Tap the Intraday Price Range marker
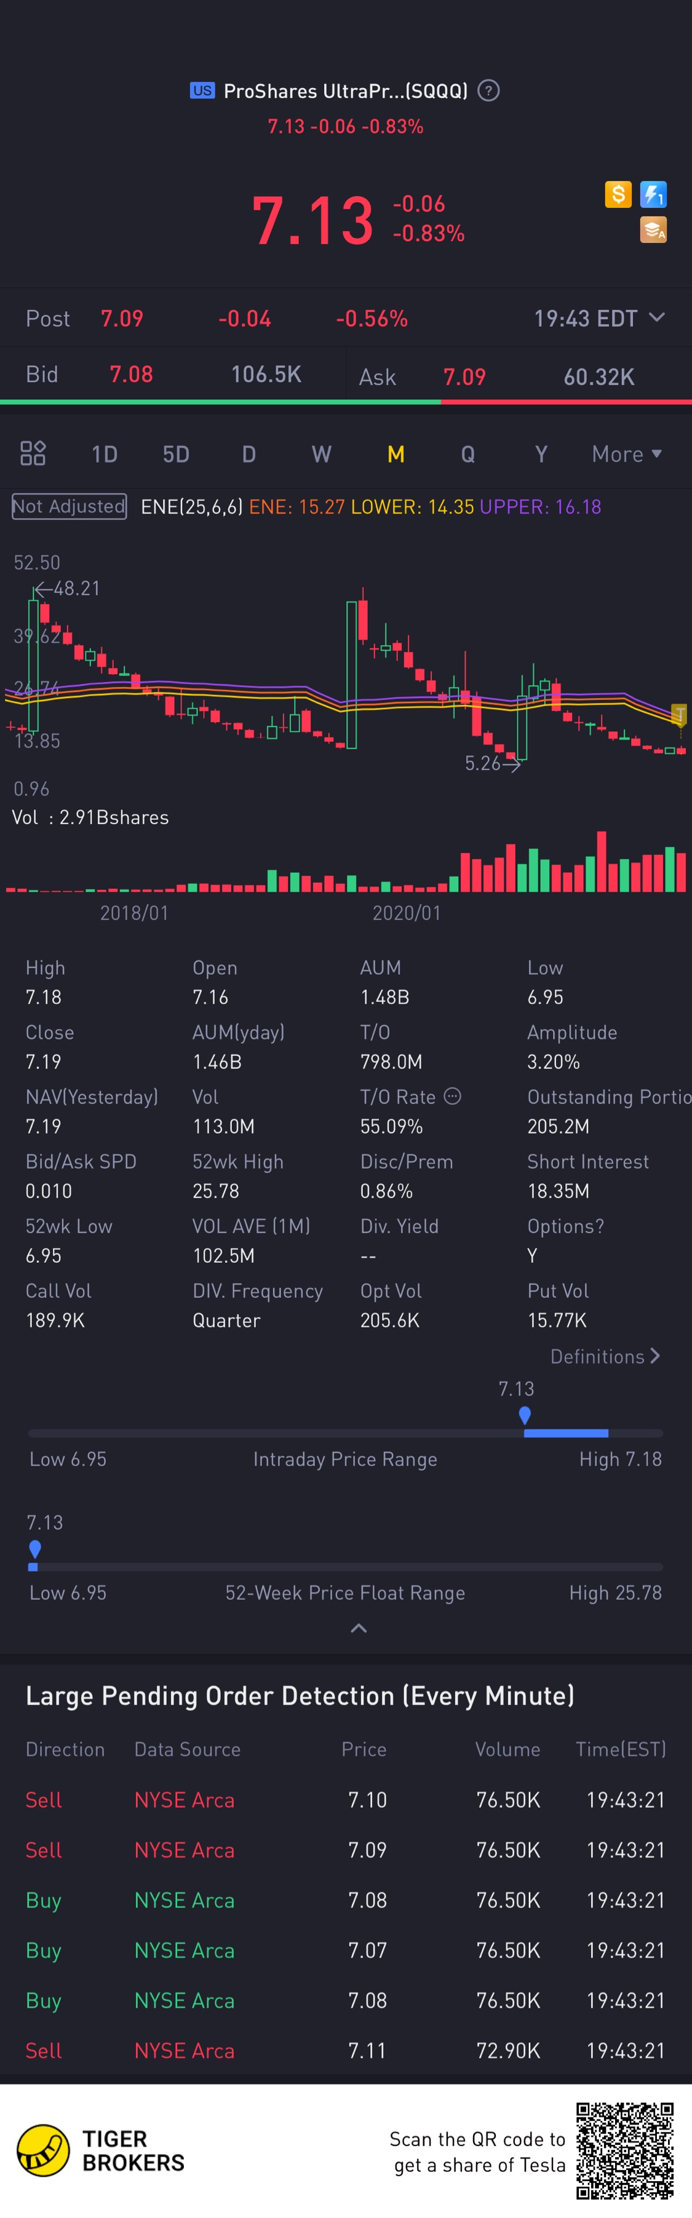Screen dimensions: 692x2218 [x=525, y=1414]
